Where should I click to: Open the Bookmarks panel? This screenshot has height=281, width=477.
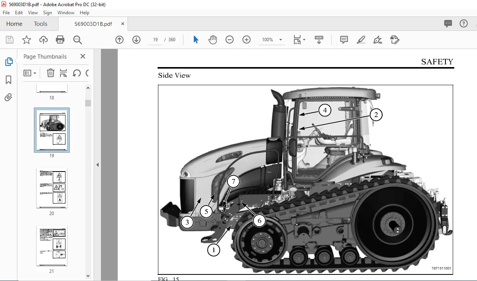pyautogui.click(x=8, y=80)
